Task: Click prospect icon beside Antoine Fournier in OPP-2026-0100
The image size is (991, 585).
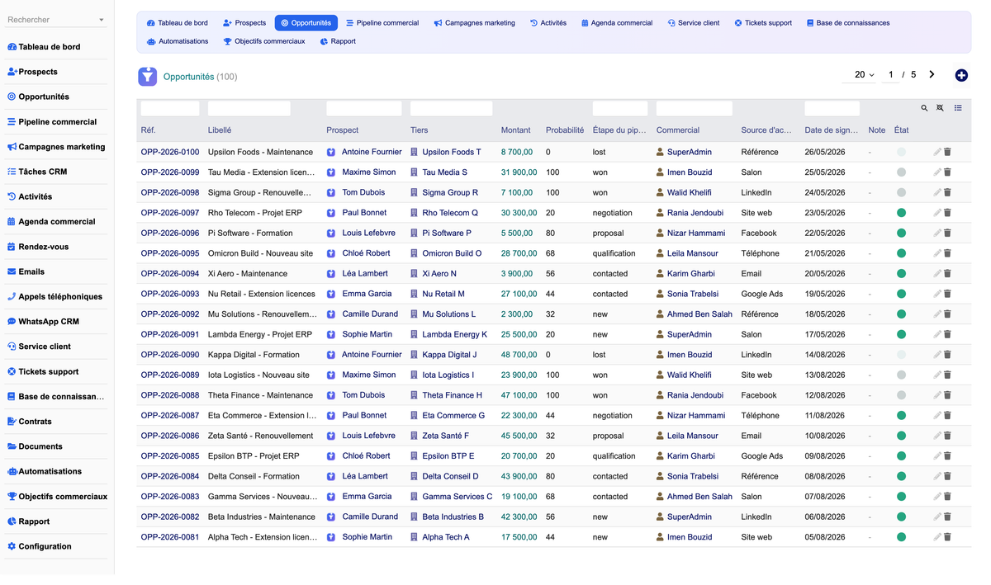Action: pyautogui.click(x=331, y=152)
